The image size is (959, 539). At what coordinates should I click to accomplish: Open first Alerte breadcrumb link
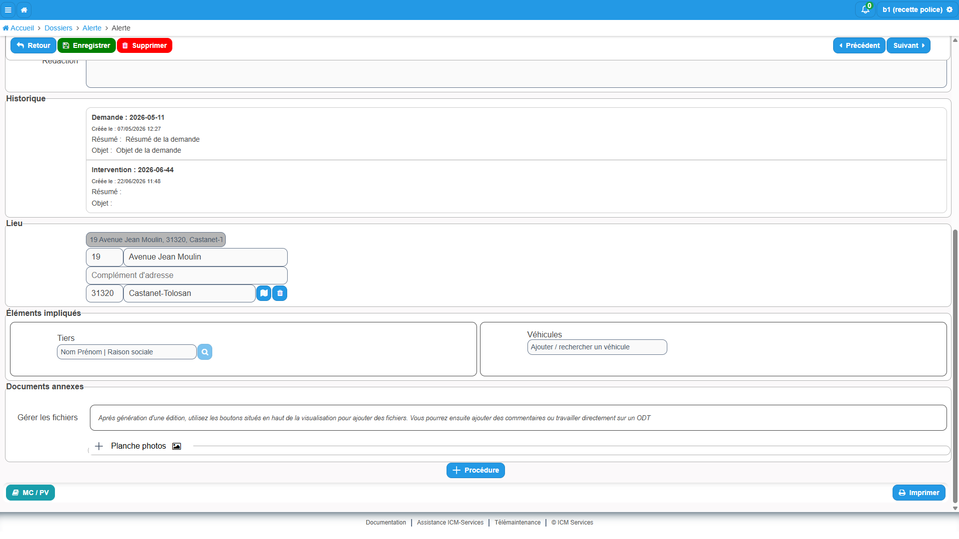point(92,28)
